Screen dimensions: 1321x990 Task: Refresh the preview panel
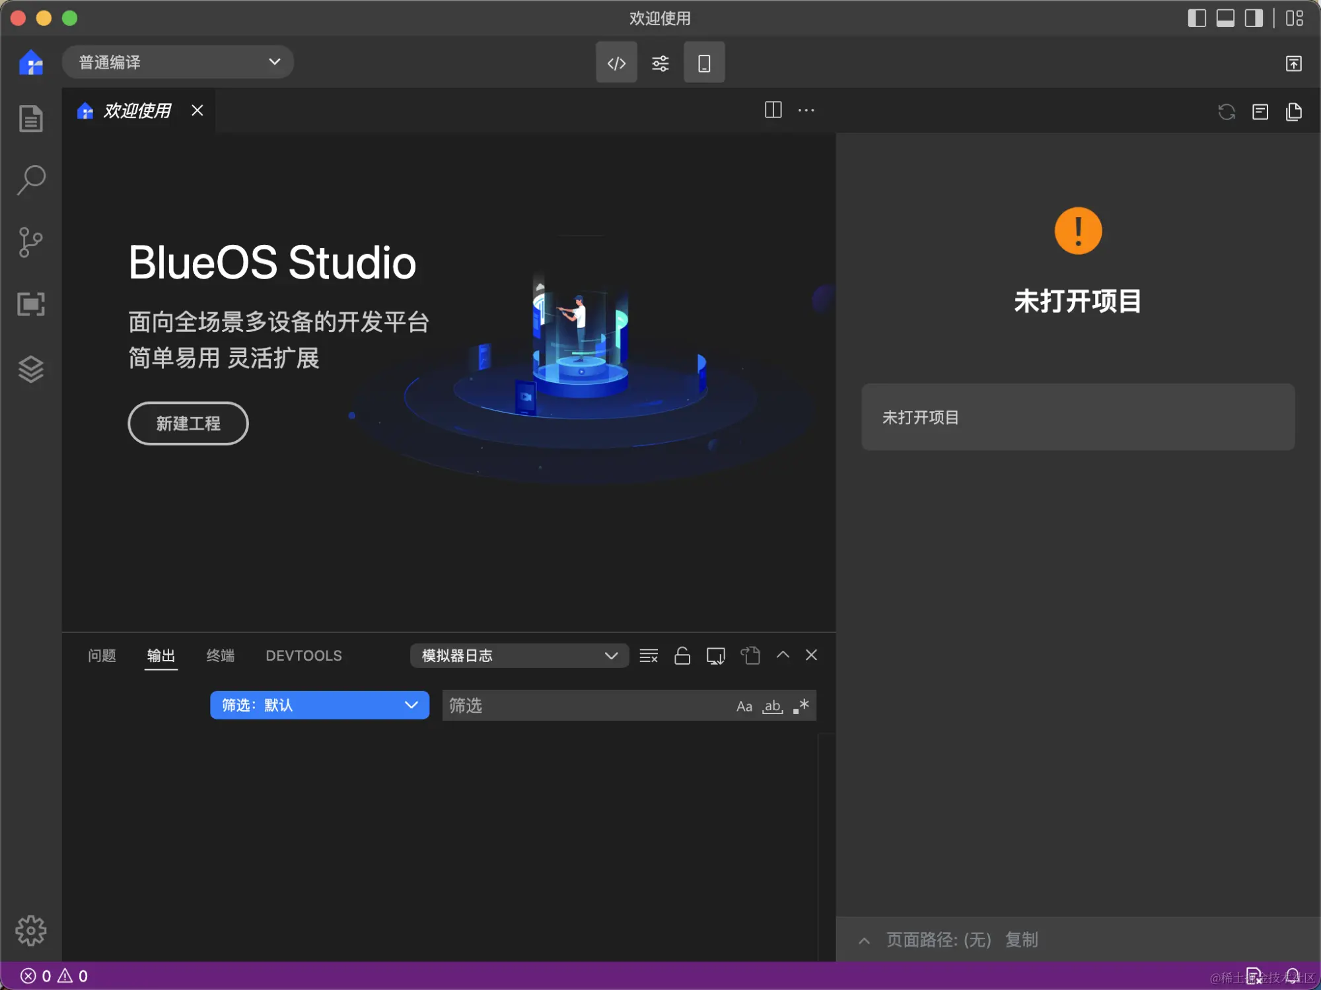(1227, 112)
